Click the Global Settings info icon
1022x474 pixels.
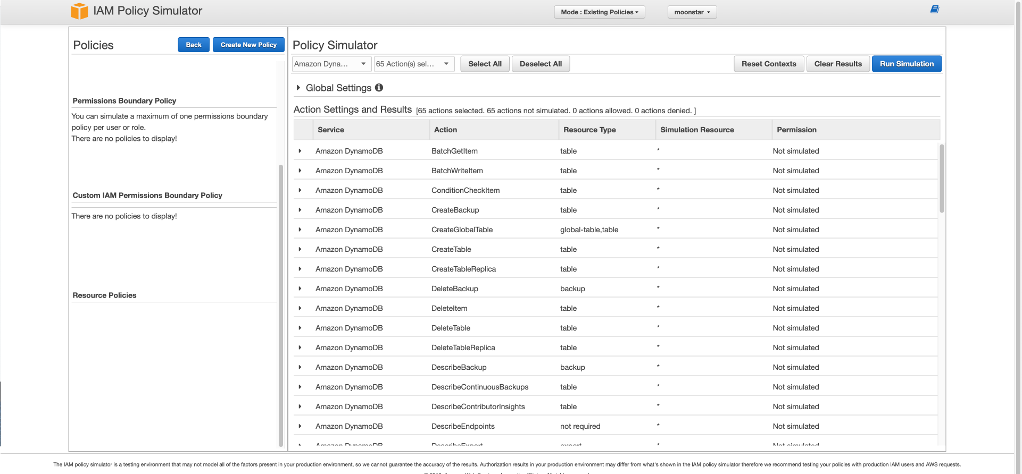379,88
